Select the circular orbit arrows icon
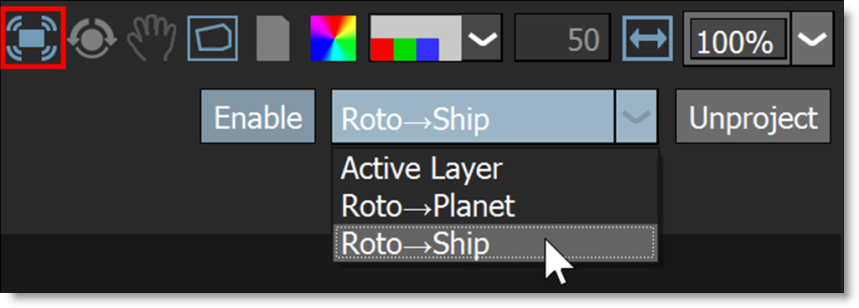Screen dimensions: 859x308 (x=92, y=38)
